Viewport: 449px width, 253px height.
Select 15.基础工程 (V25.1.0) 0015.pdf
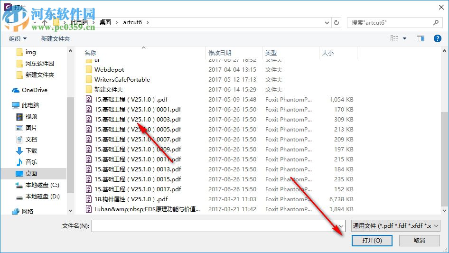tap(138, 179)
